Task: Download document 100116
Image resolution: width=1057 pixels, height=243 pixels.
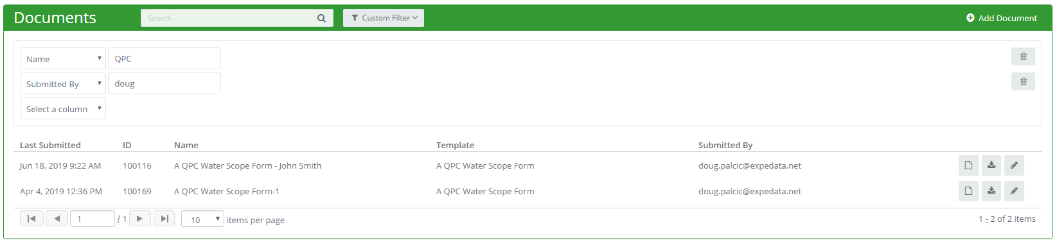Action: click(991, 165)
